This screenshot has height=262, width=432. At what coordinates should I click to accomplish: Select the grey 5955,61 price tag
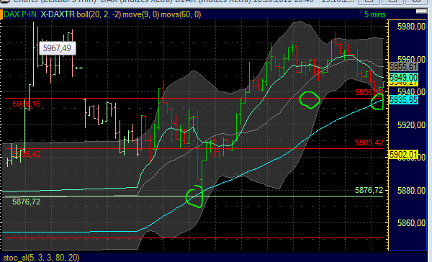pos(403,67)
